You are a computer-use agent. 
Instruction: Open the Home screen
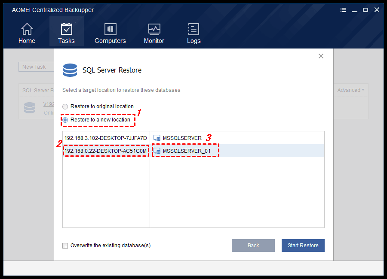27,32
